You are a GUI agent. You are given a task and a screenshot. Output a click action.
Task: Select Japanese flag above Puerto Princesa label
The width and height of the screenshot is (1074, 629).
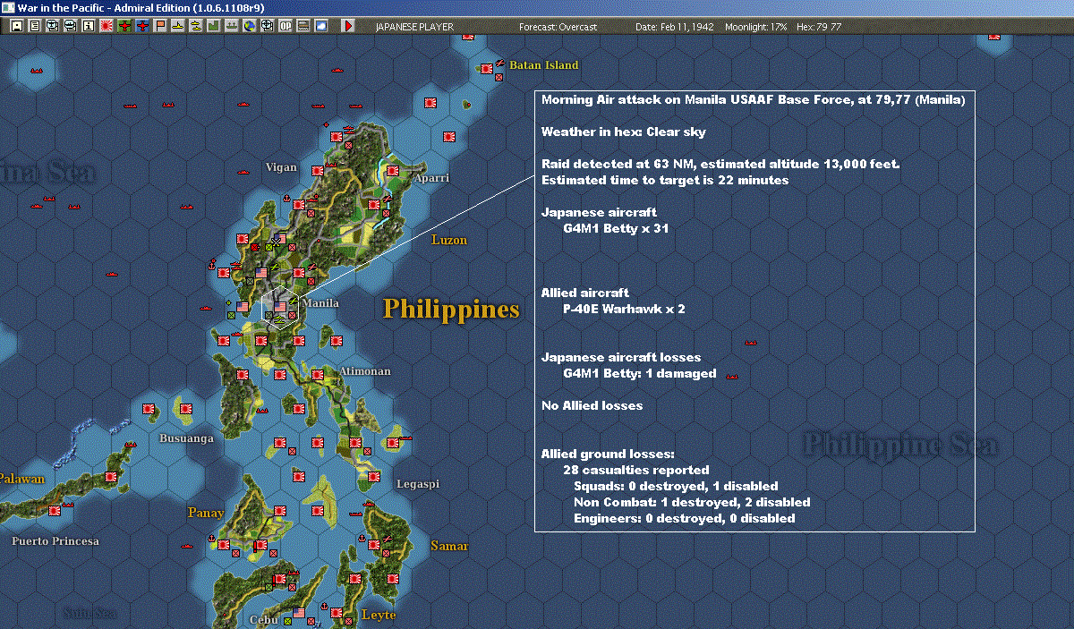pyautogui.click(x=55, y=511)
